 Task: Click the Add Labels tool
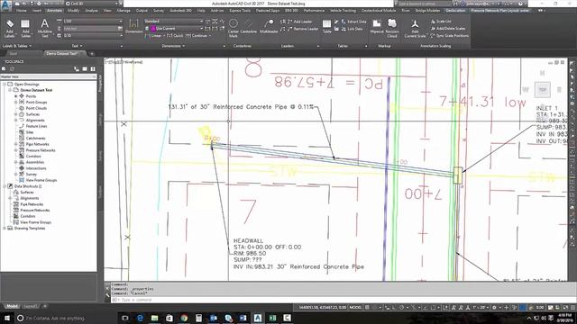coord(10,29)
